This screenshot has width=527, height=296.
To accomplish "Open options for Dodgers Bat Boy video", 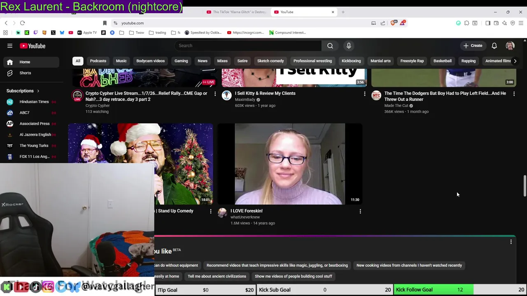I will [514, 94].
